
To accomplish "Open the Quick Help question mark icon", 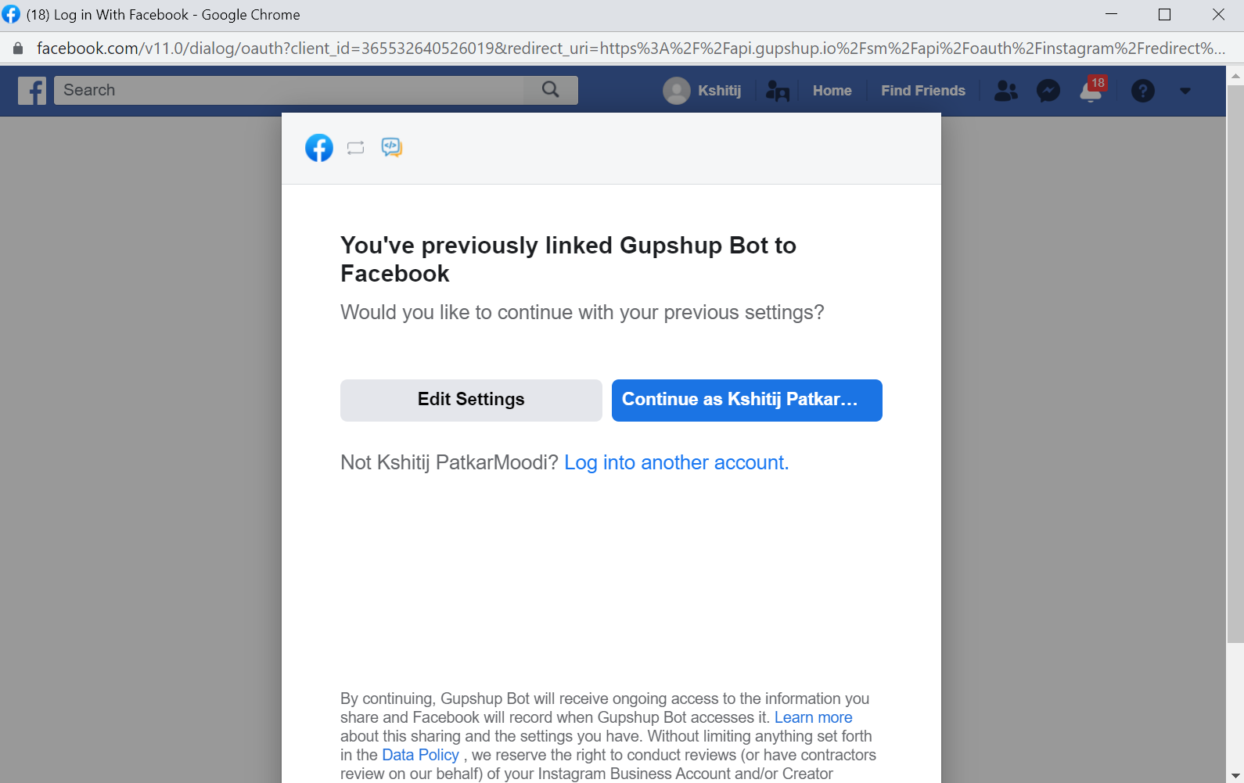I will 1143,91.
